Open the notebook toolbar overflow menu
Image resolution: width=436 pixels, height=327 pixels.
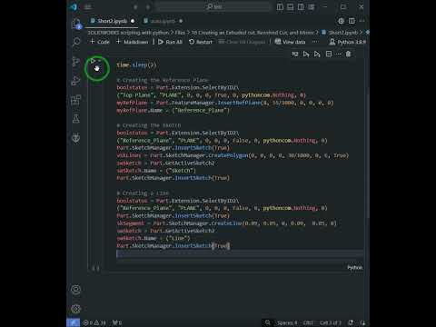coord(315,42)
